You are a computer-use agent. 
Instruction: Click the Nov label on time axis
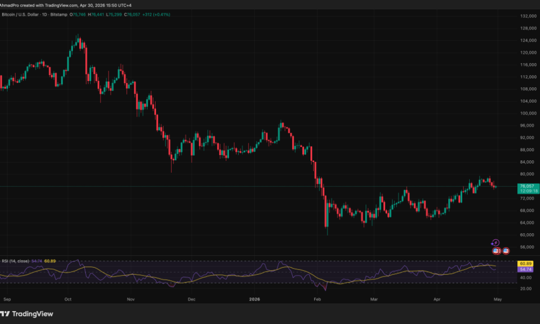pyautogui.click(x=131, y=299)
